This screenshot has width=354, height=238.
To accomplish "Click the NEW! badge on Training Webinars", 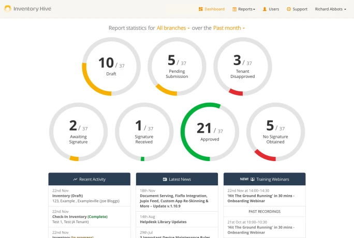I will [244, 179].
